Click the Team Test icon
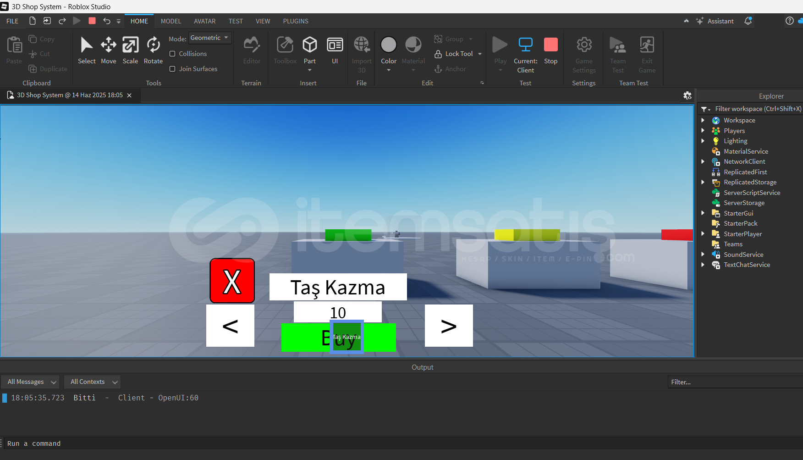Image resolution: width=803 pixels, height=460 pixels. [618, 45]
